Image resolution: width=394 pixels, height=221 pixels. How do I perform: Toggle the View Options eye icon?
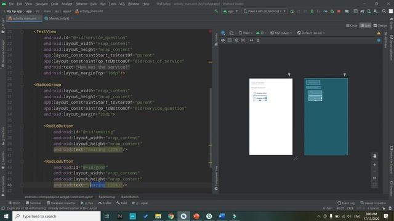click(223, 40)
